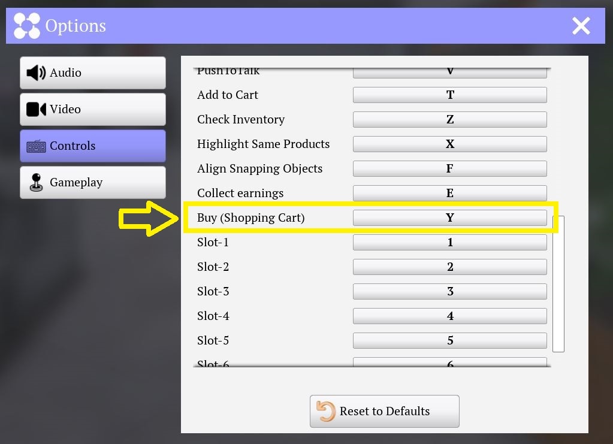Change Align Snapping Objects key F

click(449, 169)
